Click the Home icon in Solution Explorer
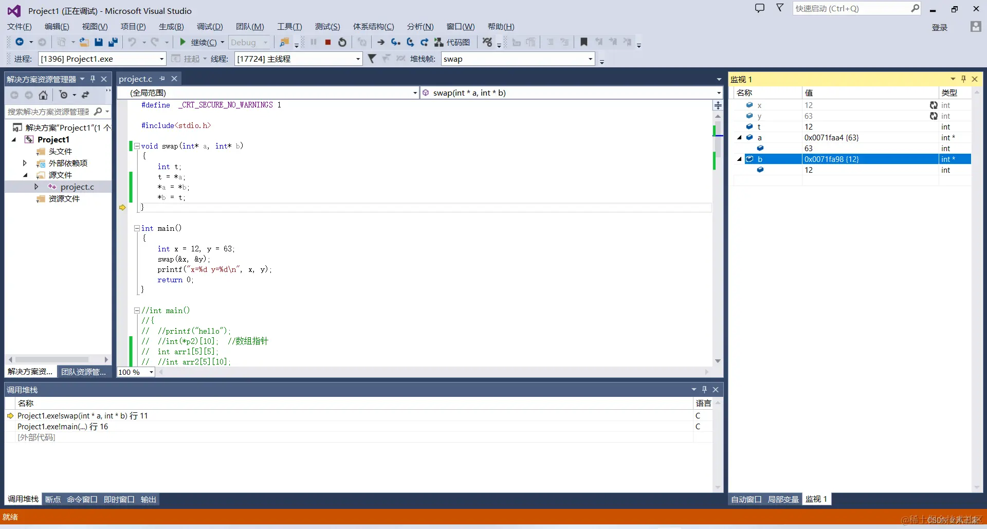This screenshot has width=987, height=529. [43, 95]
